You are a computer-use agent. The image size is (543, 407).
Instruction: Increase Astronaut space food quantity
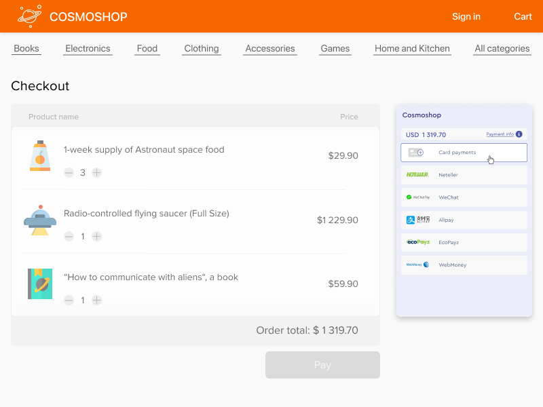[x=97, y=173]
